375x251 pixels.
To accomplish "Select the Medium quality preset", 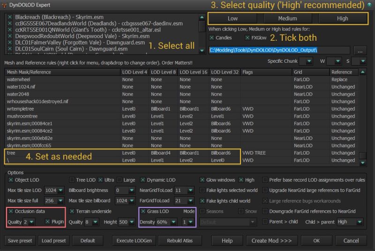I will (287, 18).
